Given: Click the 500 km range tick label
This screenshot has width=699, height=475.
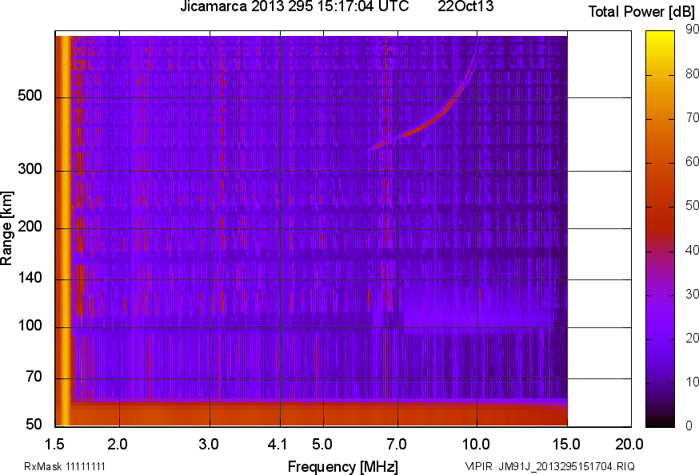Looking at the screenshot, I should click(x=30, y=96).
